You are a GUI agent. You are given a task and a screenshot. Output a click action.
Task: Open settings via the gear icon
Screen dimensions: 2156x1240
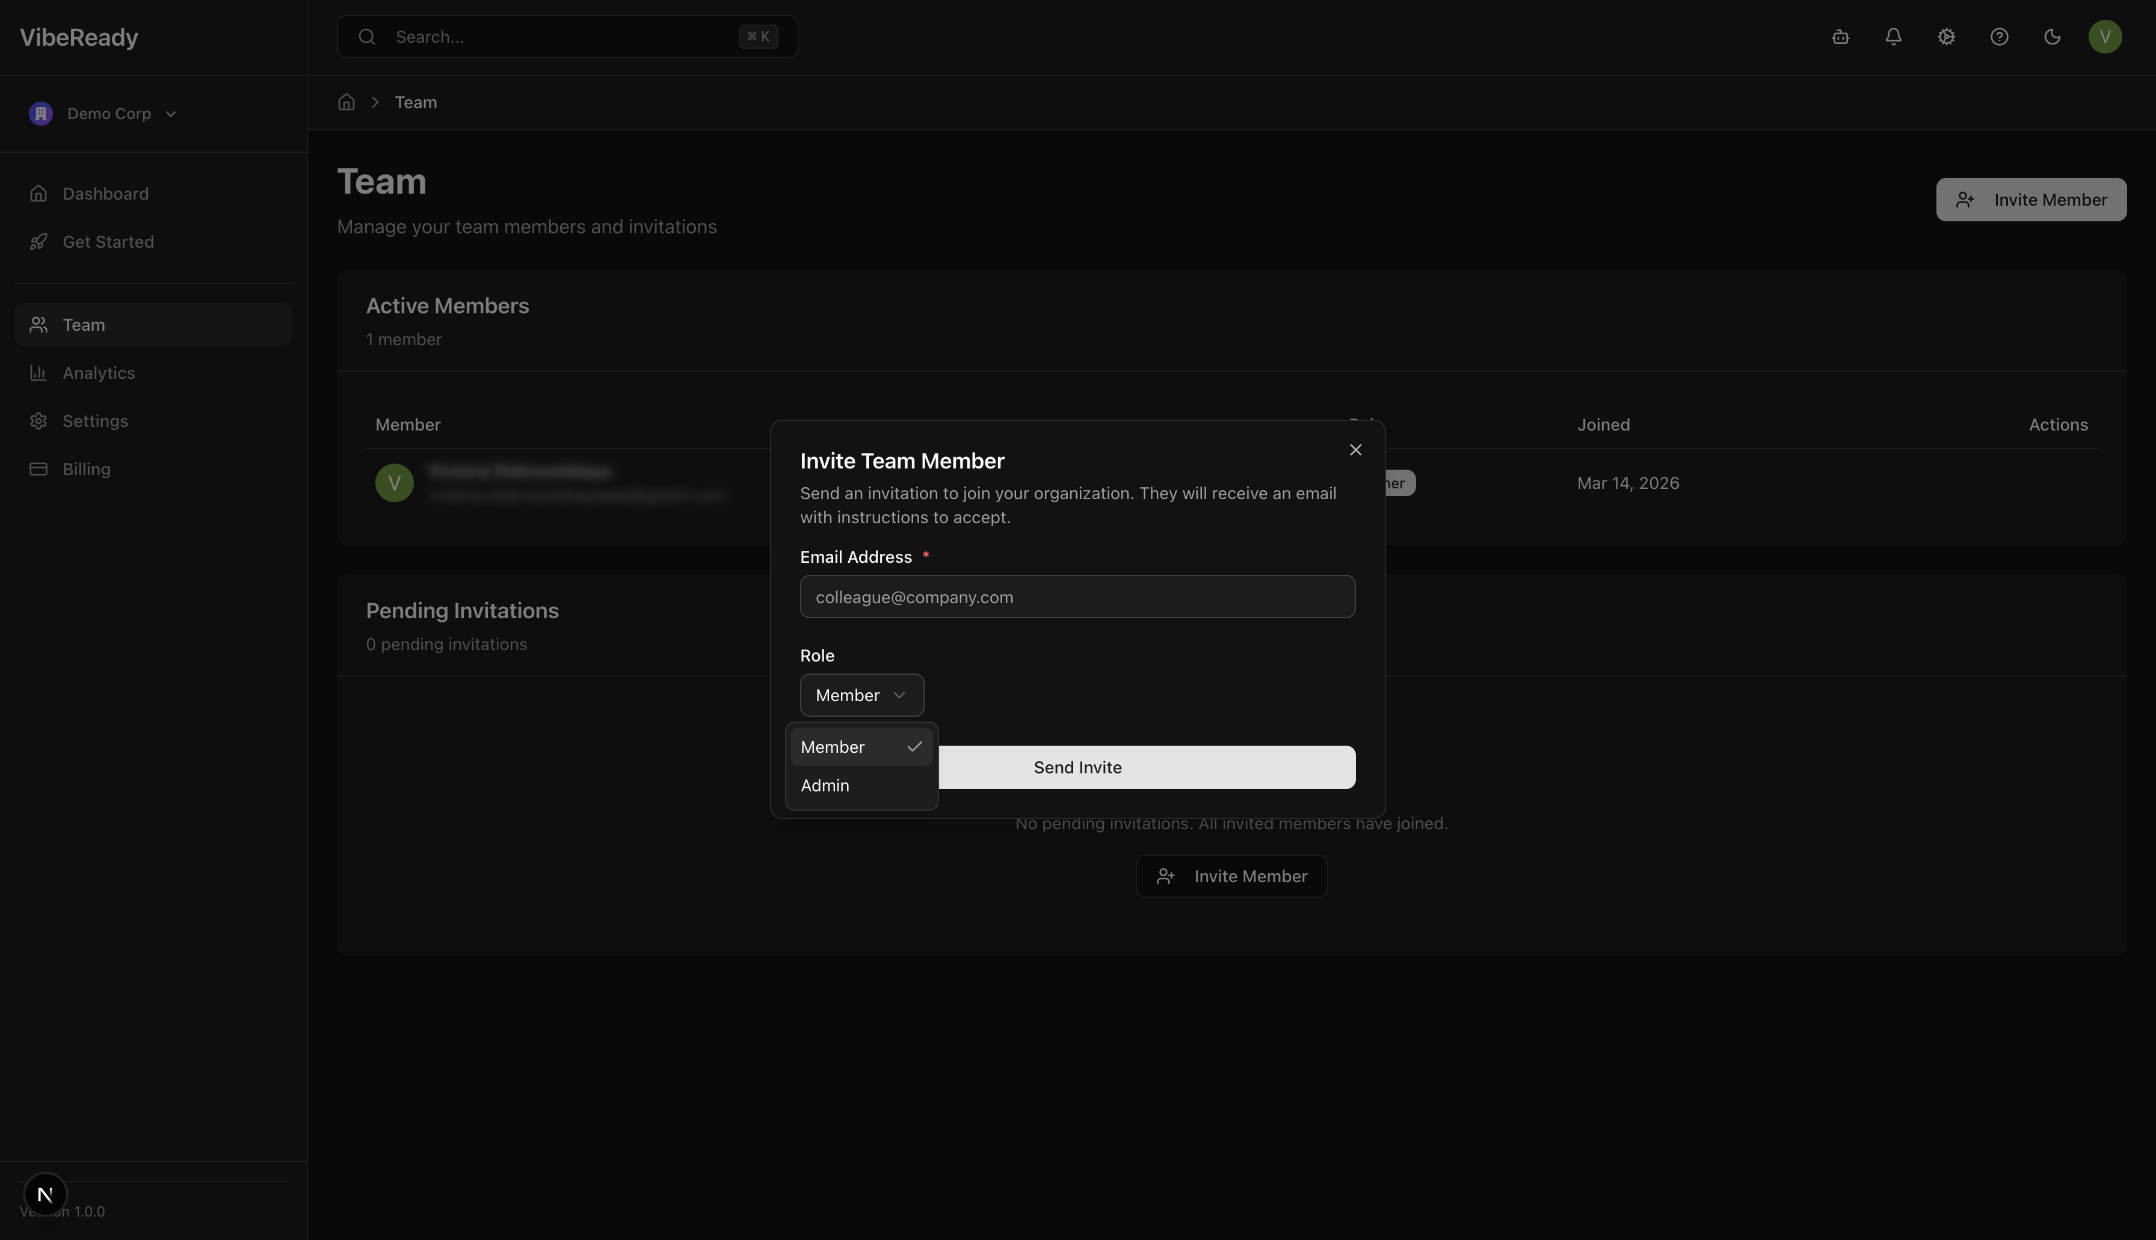click(x=1945, y=37)
